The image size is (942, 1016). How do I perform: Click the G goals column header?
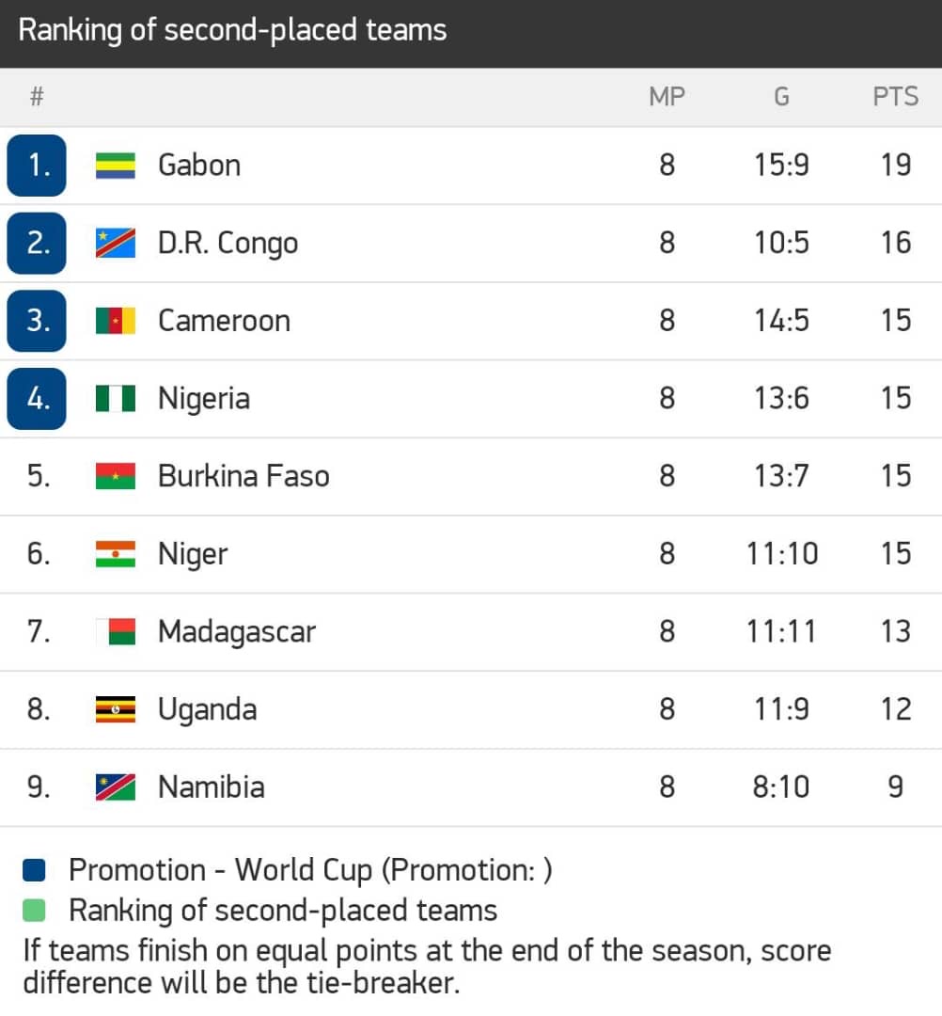point(781,96)
